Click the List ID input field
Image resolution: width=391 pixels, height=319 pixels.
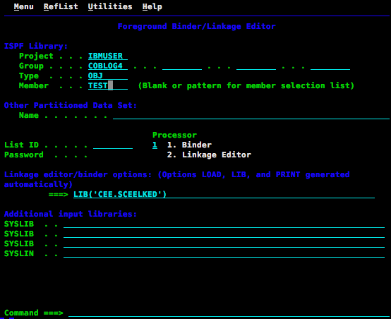113,145
